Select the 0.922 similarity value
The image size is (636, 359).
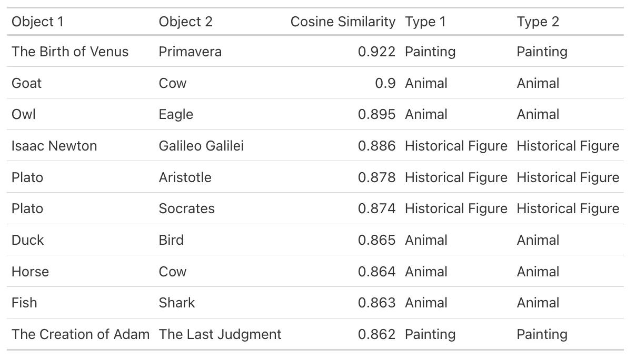376,52
